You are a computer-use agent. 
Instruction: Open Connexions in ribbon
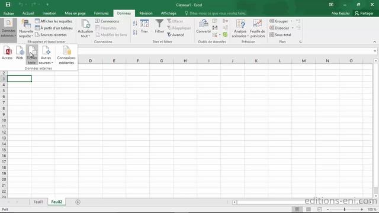click(107, 21)
